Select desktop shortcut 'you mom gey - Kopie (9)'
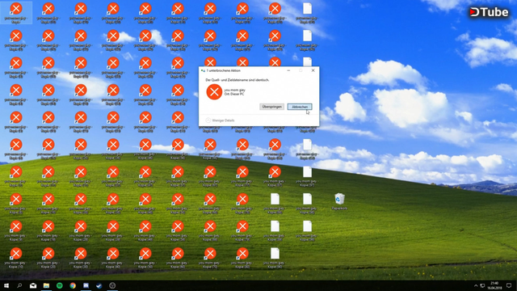517x291 pixels. click(x=16, y=230)
